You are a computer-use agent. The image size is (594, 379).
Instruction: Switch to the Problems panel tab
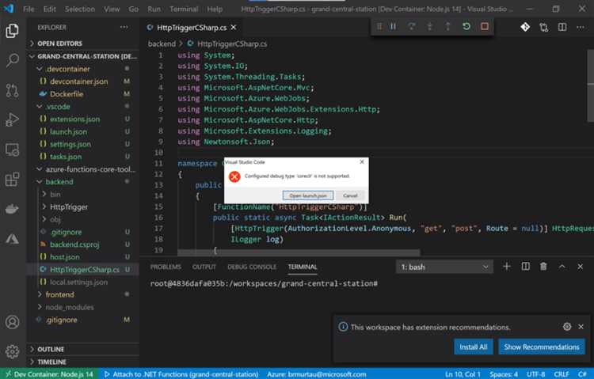(166, 267)
